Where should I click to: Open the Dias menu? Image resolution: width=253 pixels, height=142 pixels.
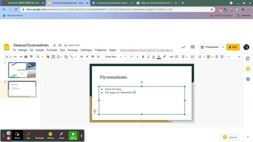click(62, 50)
